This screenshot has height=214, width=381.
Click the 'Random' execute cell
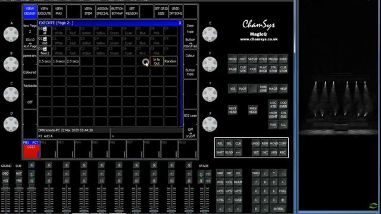[171, 61]
